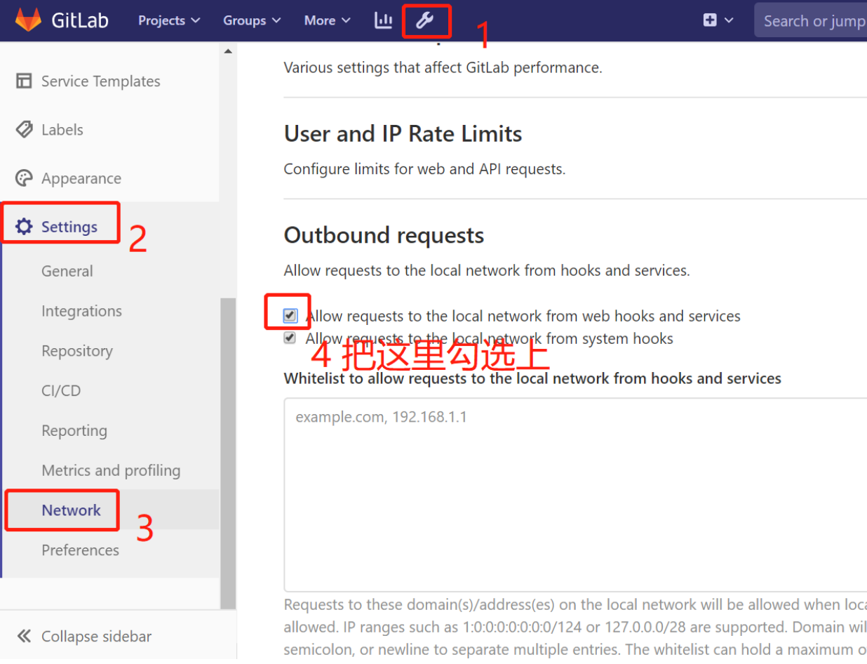Viewport: 867px width, 664px height.
Task: Click the GitLab wordmark text
Action: pyautogui.click(x=80, y=20)
